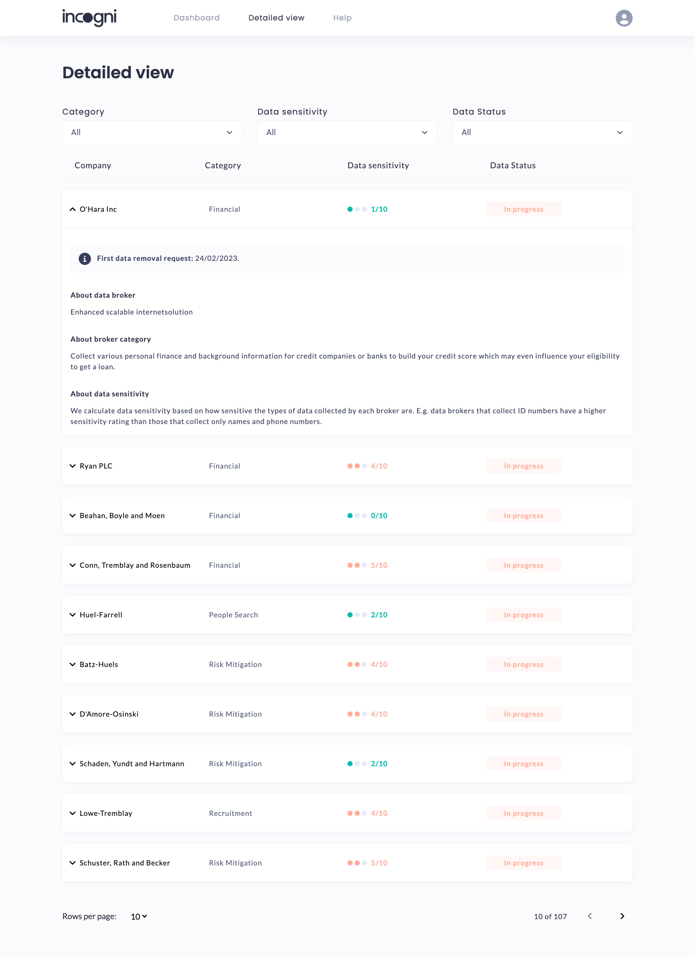Open the user profile avatar menu
The width and height of the screenshot is (695, 957).
pyautogui.click(x=624, y=18)
